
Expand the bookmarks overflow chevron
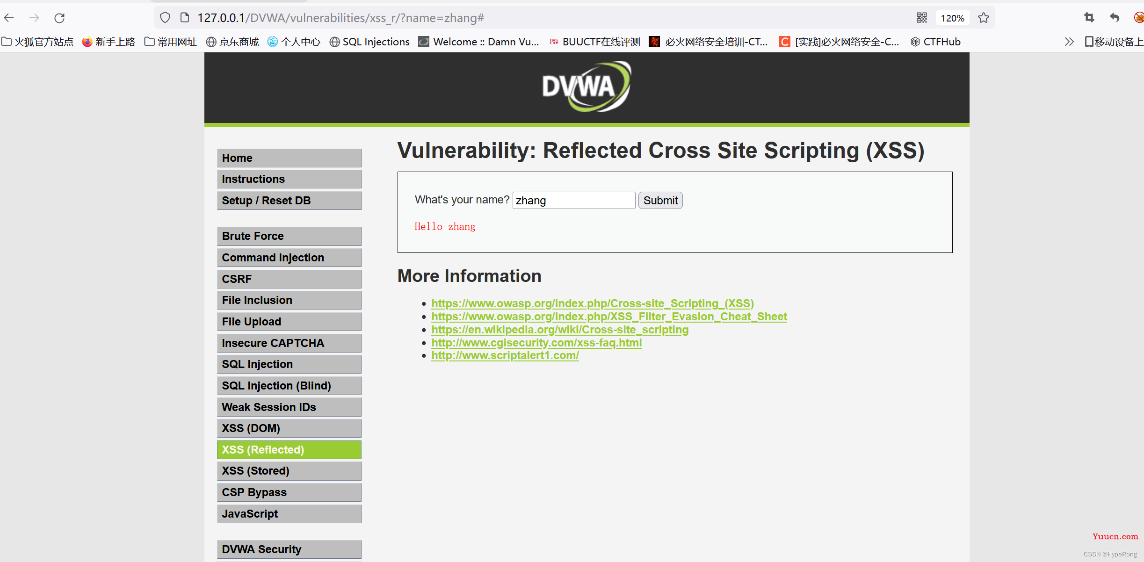1069,42
